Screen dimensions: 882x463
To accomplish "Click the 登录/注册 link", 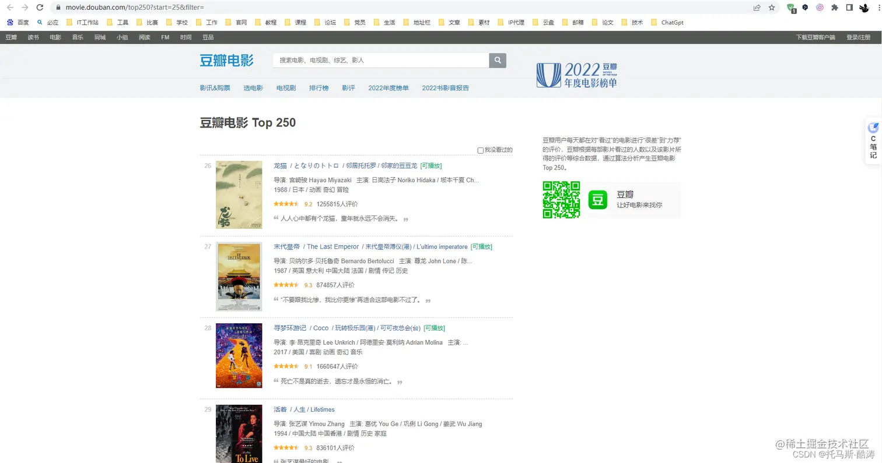I will point(858,37).
